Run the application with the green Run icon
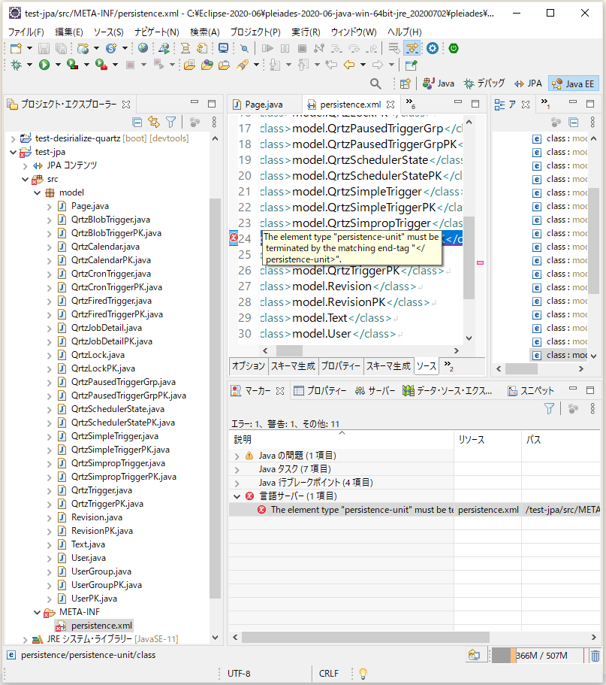Image resolution: width=606 pixels, height=685 pixels. [x=44, y=66]
